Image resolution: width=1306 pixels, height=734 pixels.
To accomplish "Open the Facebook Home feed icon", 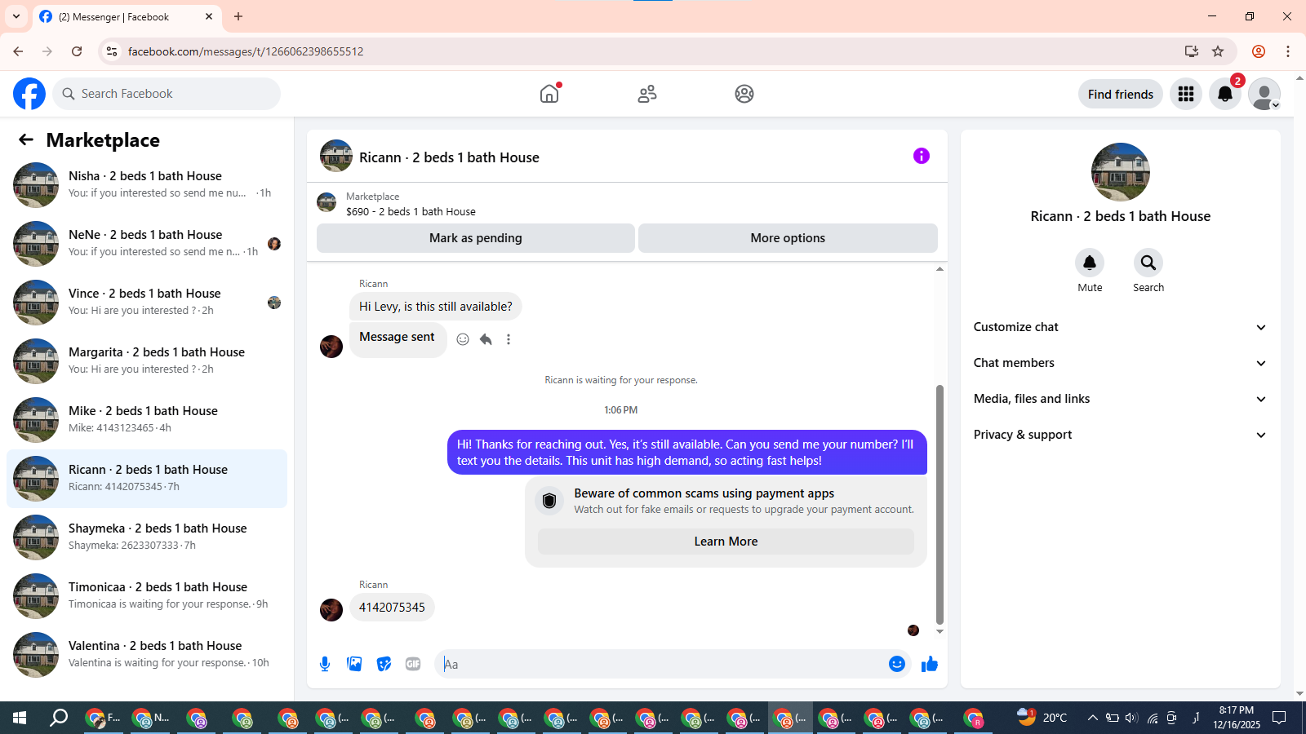I will pyautogui.click(x=549, y=94).
